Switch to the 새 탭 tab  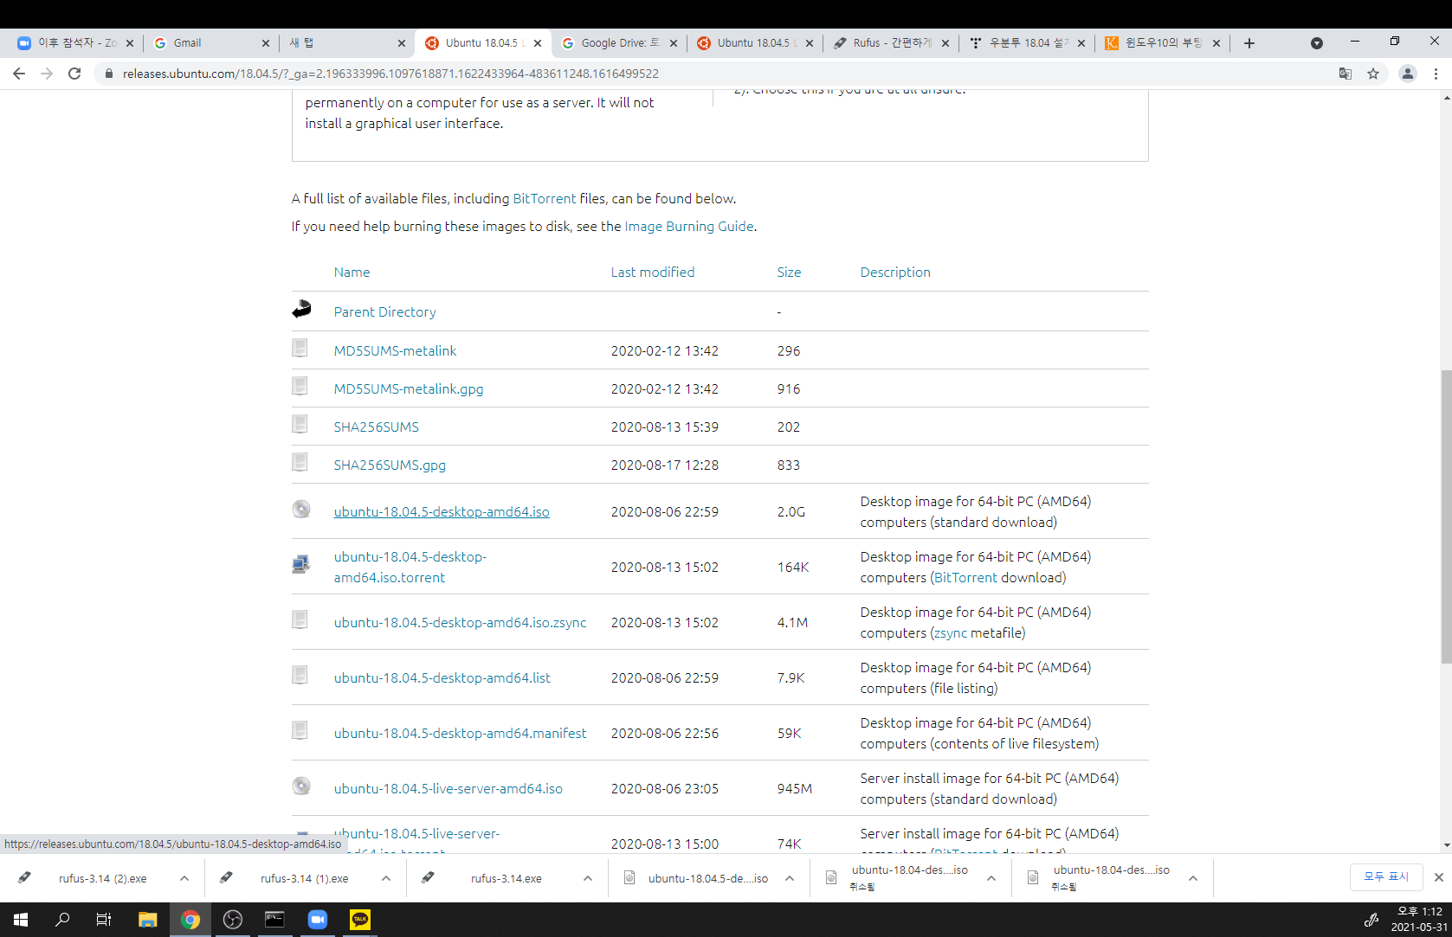346,43
